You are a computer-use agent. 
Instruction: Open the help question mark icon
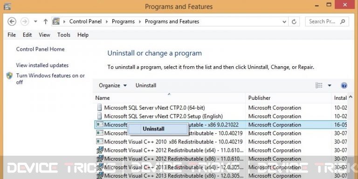pos(344,85)
